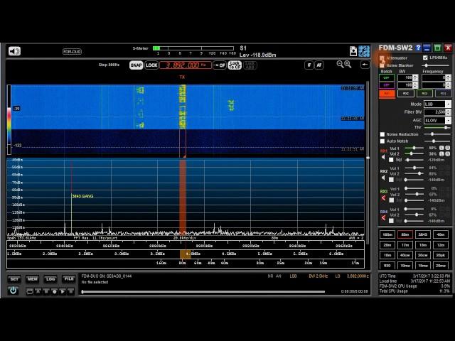Click the arrow-to-CF center frequency button

[x=220, y=65]
